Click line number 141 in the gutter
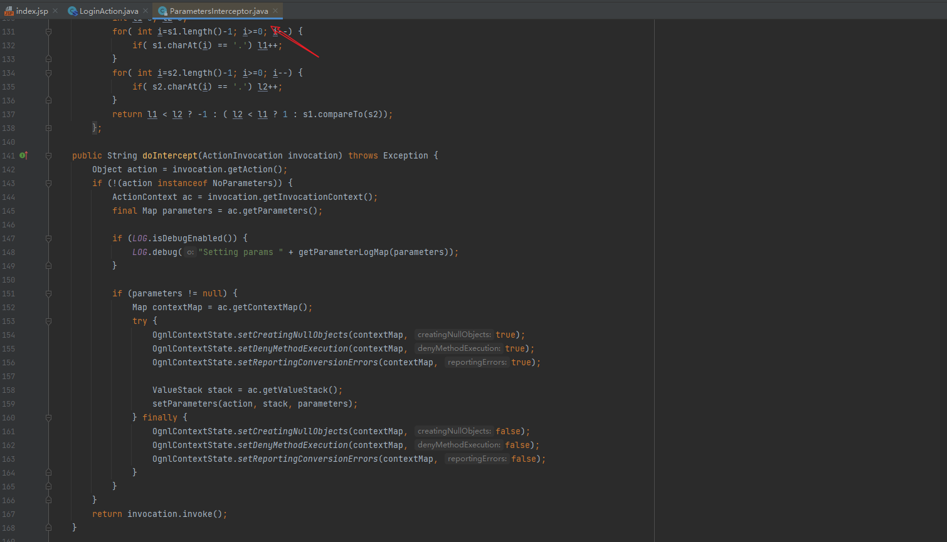Image resolution: width=947 pixels, height=542 pixels. (x=8, y=155)
